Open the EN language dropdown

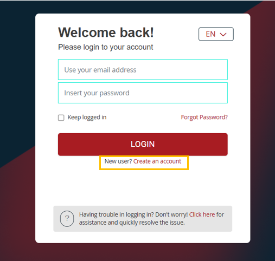click(216, 34)
